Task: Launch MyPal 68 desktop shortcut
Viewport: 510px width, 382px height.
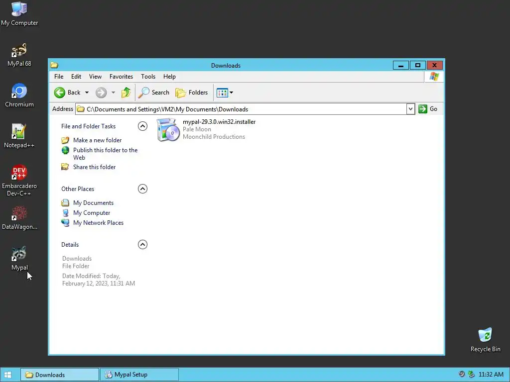Action: pyautogui.click(x=19, y=55)
